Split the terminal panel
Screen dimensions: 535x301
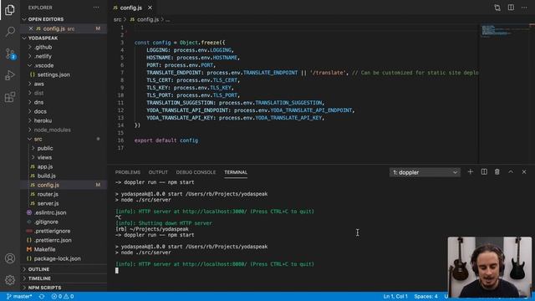[484, 172]
